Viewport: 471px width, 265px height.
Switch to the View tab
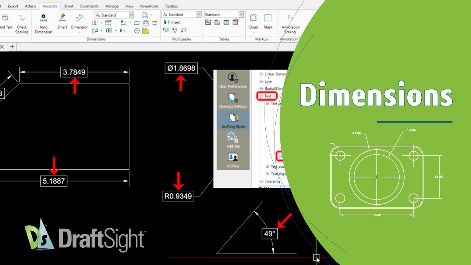tap(130, 6)
